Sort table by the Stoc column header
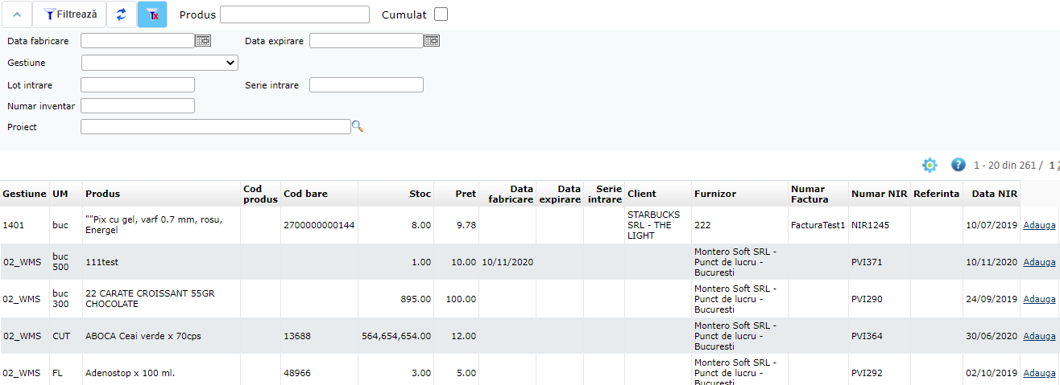 point(420,194)
